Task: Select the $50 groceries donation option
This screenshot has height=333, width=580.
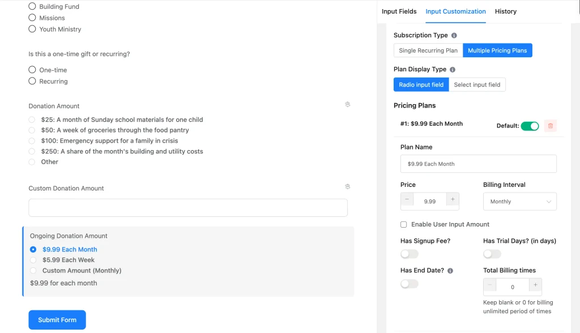Action: point(32,130)
